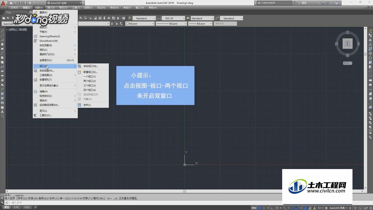Choose 一个视口(1) in the viewport submenu
This screenshot has height=210, width=373.
tap(93, 77)
